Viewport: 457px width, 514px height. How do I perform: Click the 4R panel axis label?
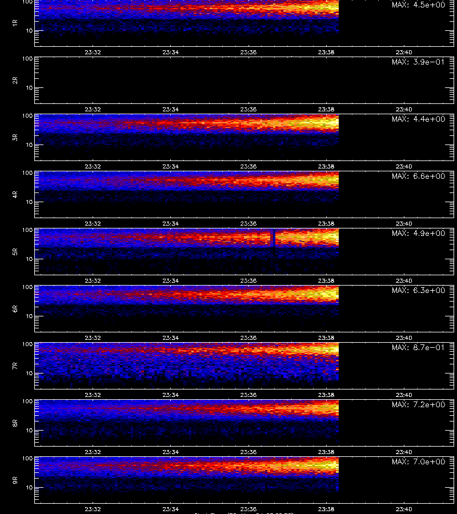coord(15,194)
